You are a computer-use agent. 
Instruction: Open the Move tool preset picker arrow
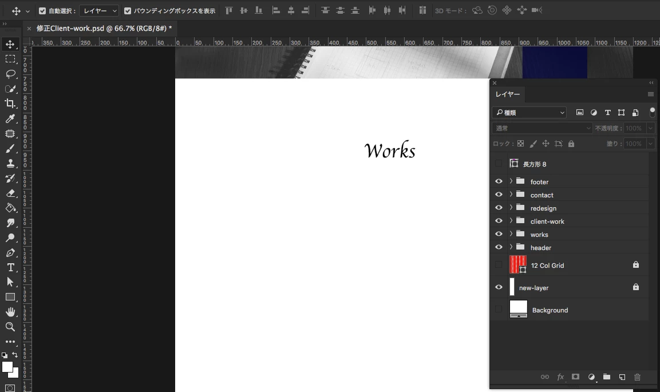click(x=28, y=11)
